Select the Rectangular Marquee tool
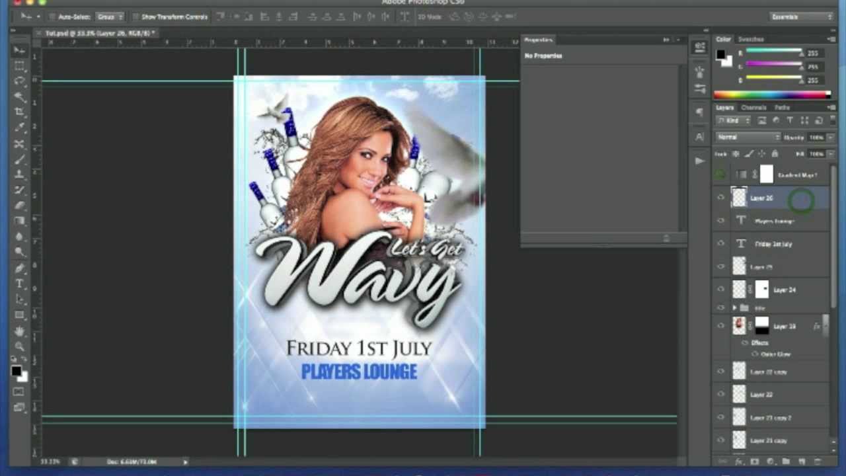The width and height of the screenshot is (846, 476). pos(19,66)
